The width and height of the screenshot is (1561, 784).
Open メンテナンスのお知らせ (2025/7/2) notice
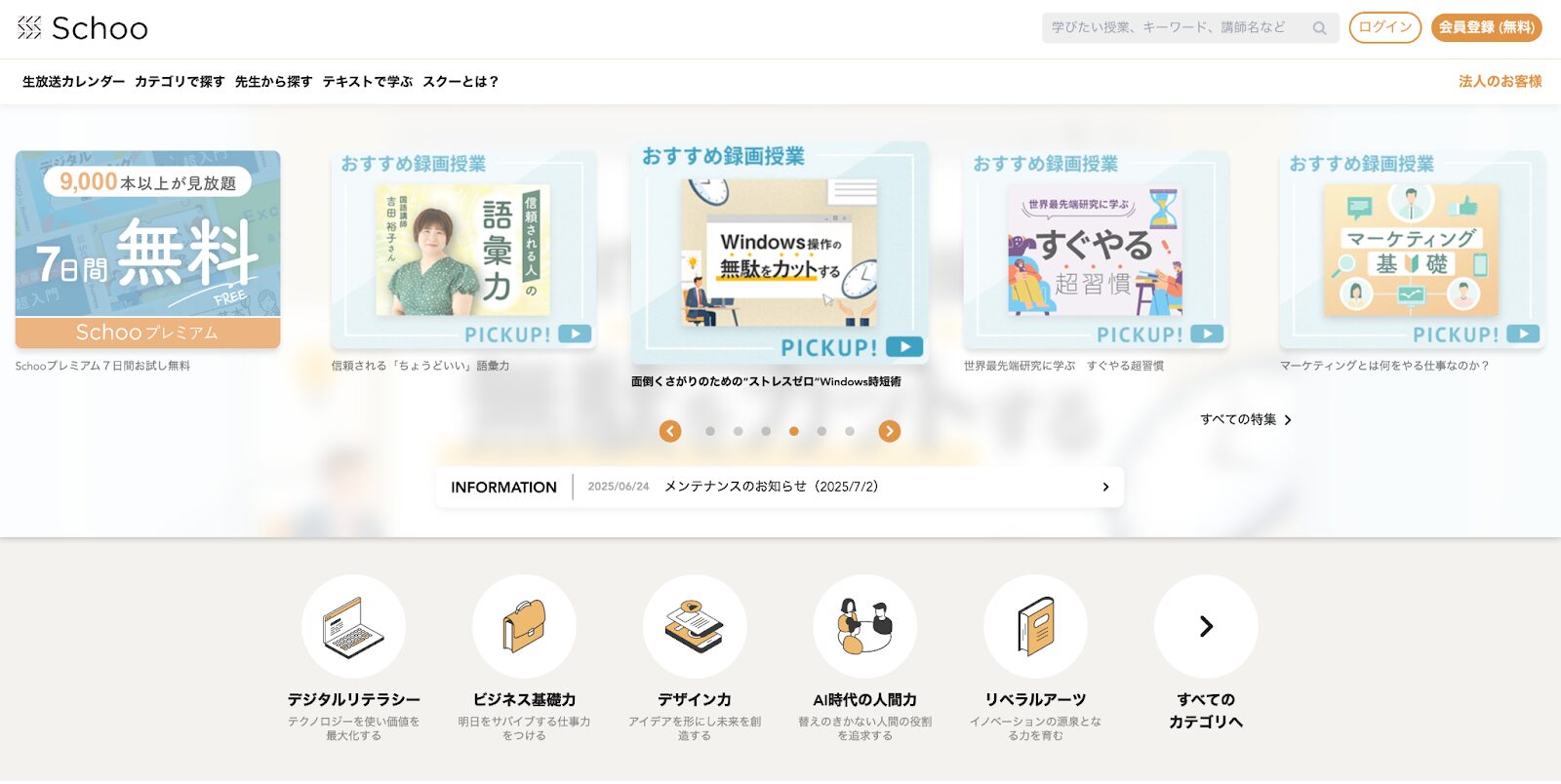771,487
